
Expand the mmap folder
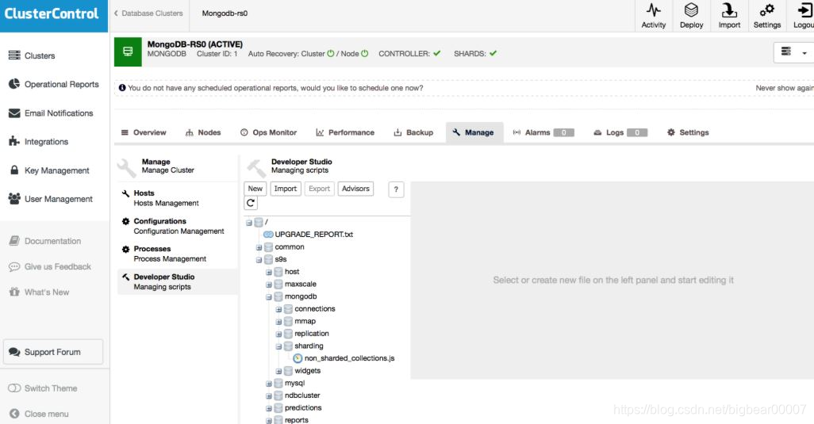coord(278,322)
